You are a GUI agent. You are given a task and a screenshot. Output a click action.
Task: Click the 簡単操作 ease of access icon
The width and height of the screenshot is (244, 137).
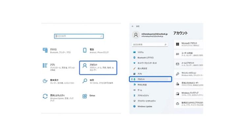[x=46, y=81]
